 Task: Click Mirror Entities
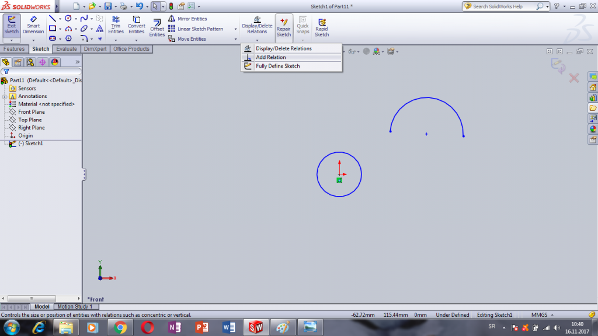[x=187, y=19]
